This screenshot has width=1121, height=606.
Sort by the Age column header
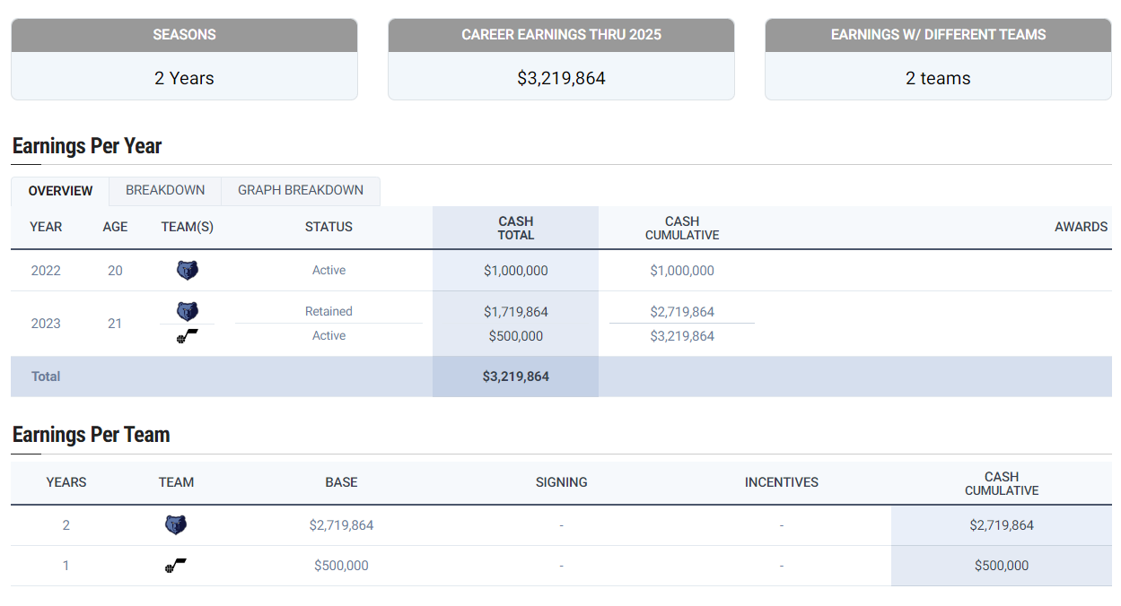point(115,227)
